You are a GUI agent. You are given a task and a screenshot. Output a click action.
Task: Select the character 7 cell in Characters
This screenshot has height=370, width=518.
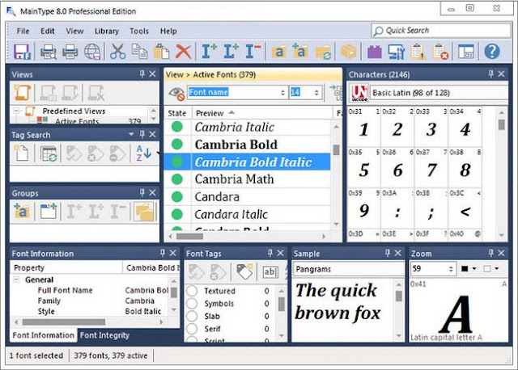pyautogui.click(x=431, y=167)
